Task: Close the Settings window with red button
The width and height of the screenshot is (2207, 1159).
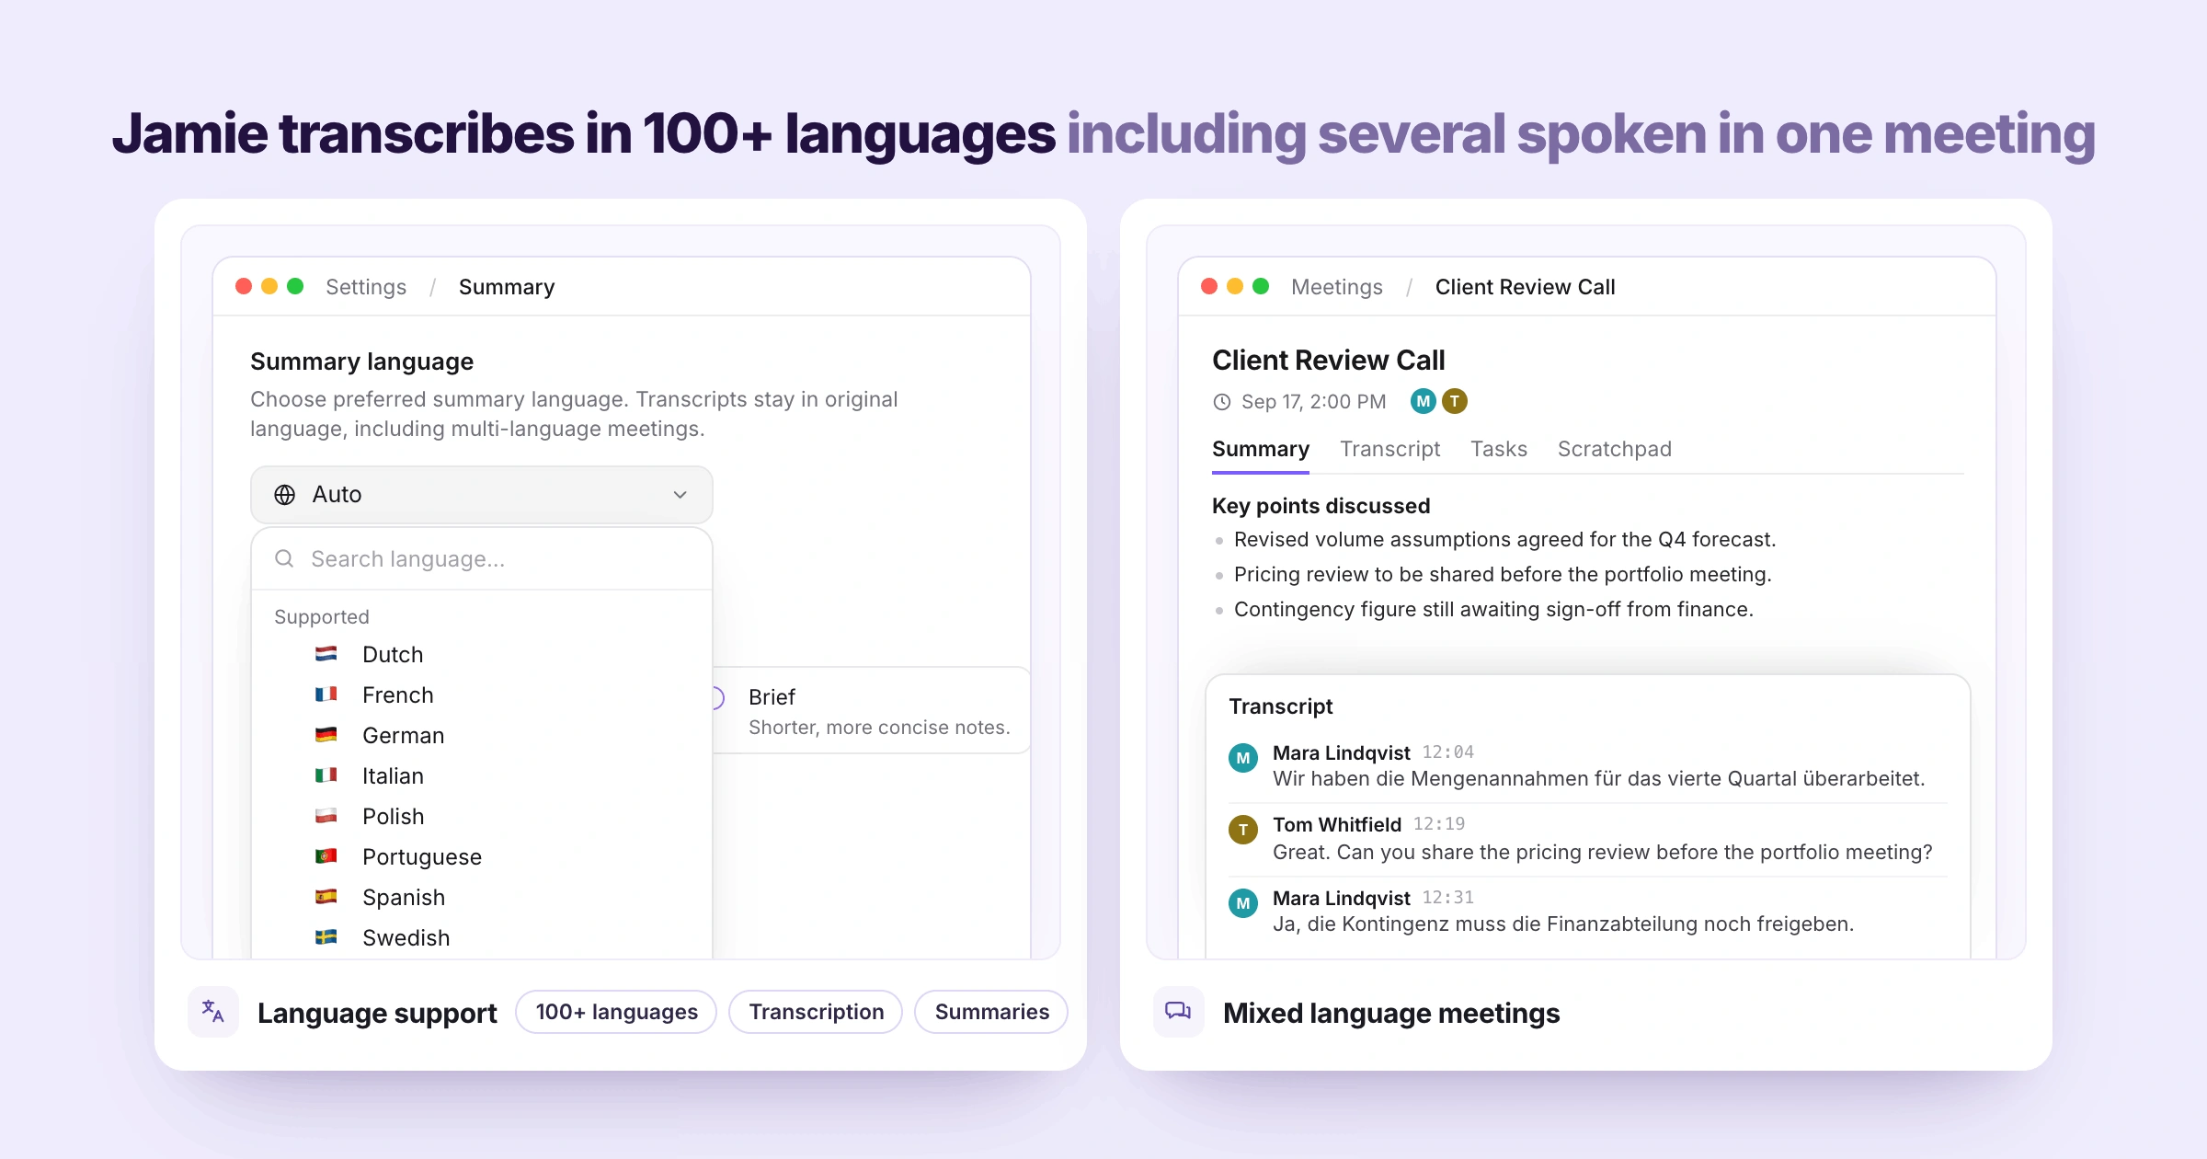Action: pos(244,286)
